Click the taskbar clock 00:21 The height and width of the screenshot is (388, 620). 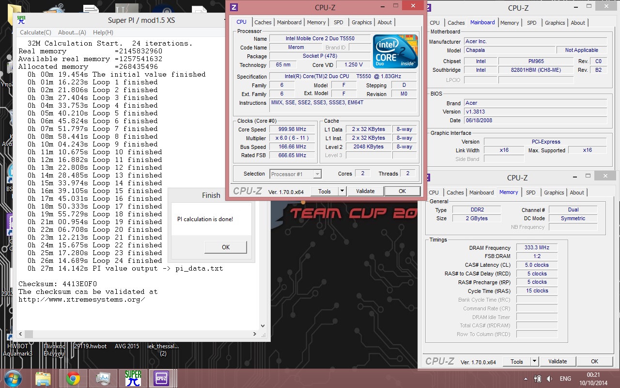[x=593, y=374]
